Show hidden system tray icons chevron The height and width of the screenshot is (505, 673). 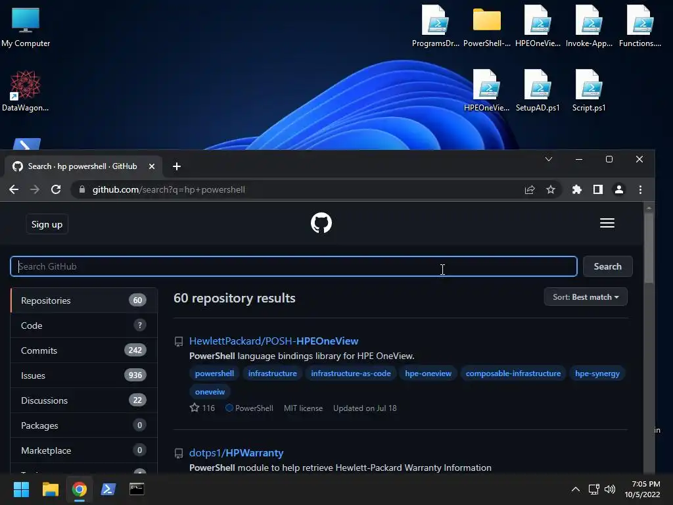coord(576,489)
